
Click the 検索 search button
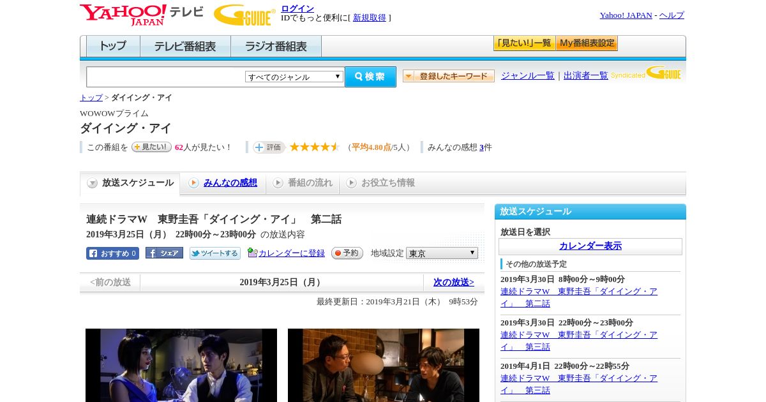pyautogui.click(x=370, y=77)
